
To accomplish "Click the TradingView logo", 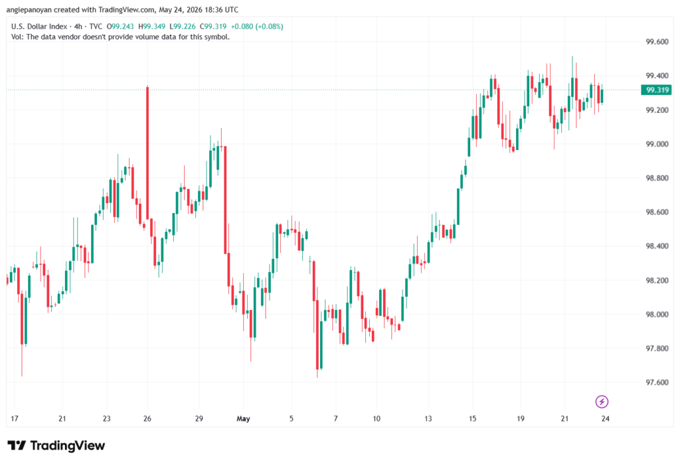I will (x=56, y=445).
